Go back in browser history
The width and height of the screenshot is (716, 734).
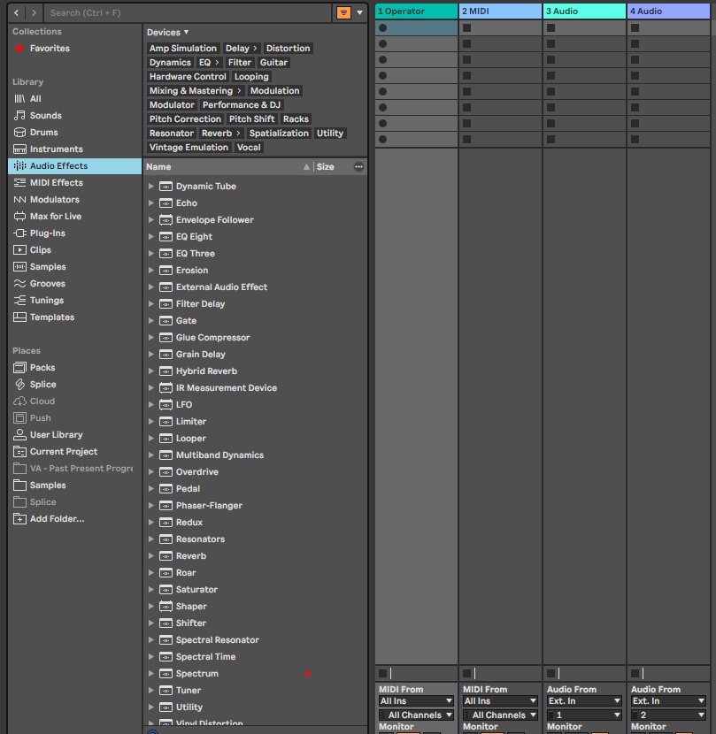(x=17, y=12)
